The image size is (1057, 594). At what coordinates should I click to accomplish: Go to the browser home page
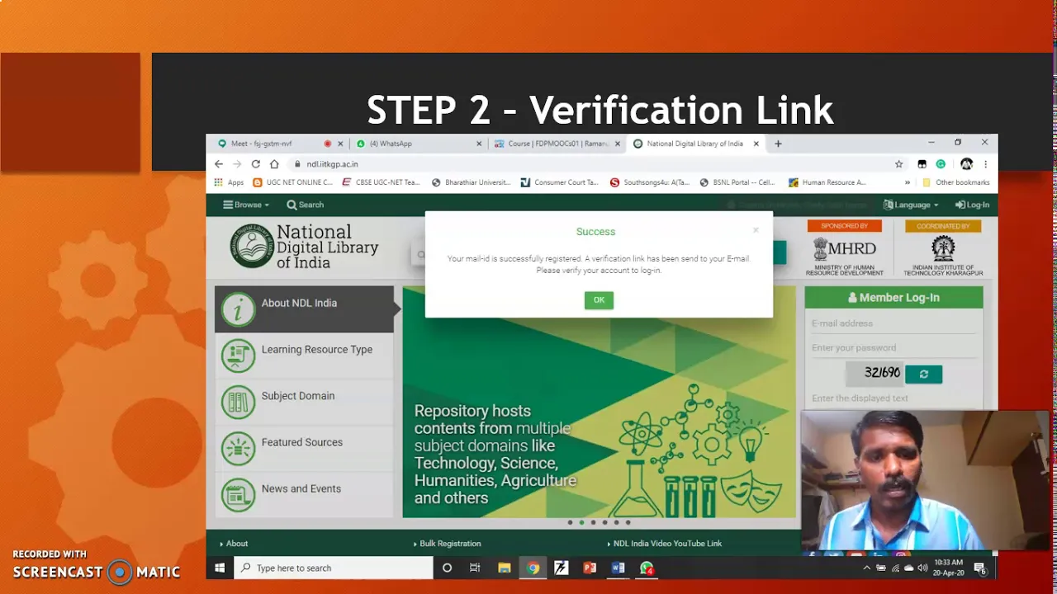pyautogui.click(x=274, y=164)
